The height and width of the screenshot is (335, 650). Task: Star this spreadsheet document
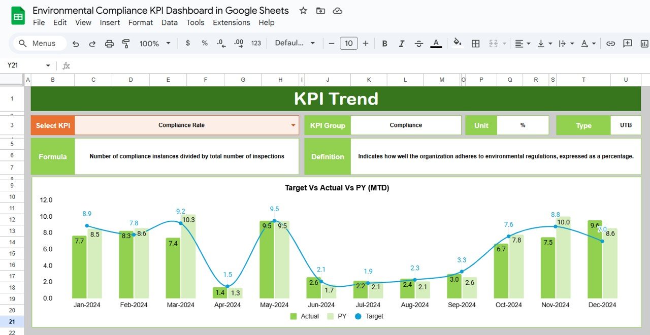point(303,11)
